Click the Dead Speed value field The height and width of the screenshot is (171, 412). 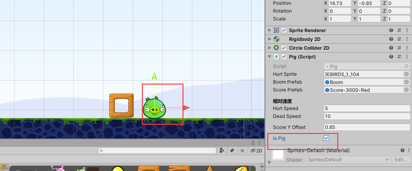coord(367,116)
